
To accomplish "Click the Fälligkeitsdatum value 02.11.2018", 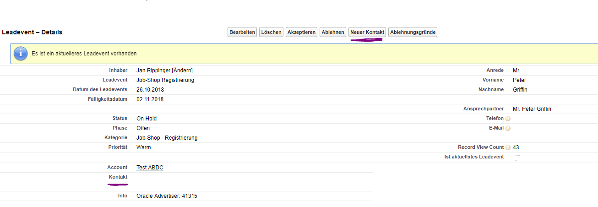I will pos(150,99).
